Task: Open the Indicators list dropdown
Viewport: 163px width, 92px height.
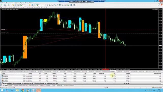Action: 68,5
